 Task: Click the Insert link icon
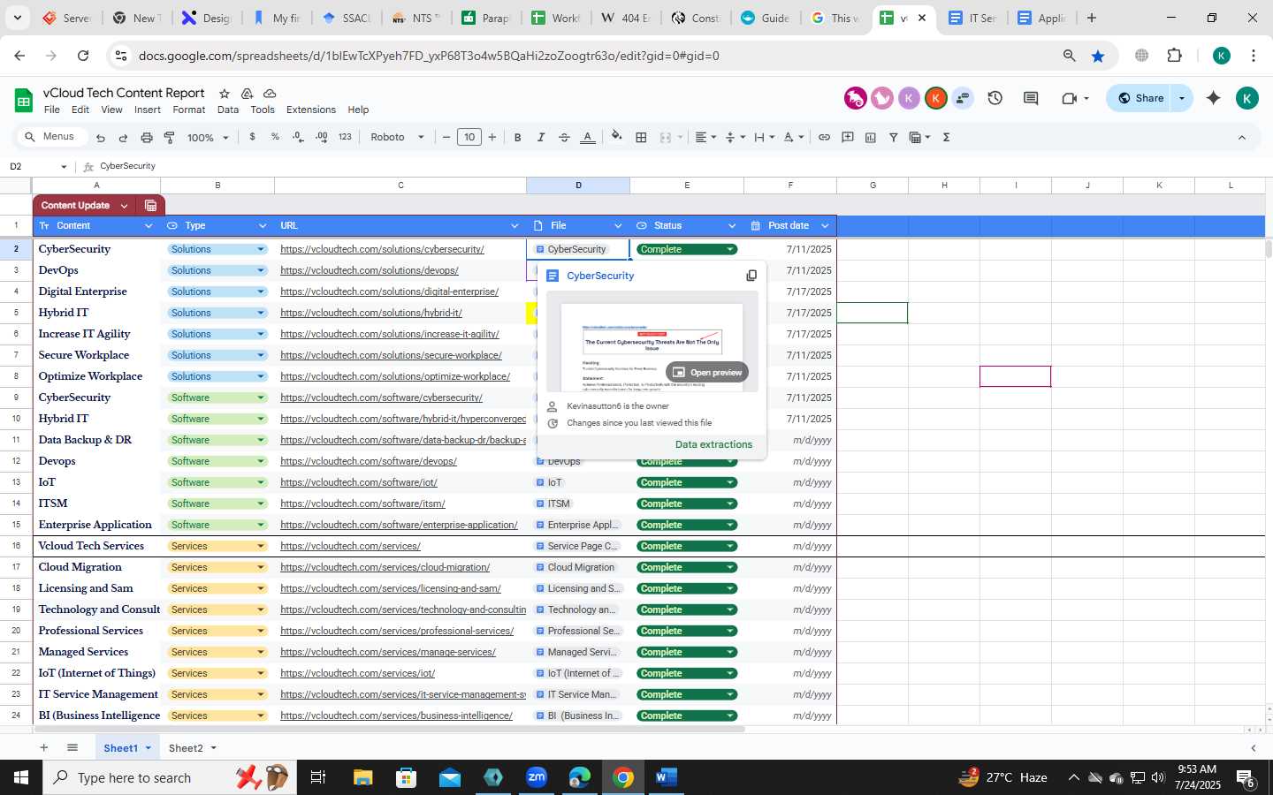click(x=824, y=137)
